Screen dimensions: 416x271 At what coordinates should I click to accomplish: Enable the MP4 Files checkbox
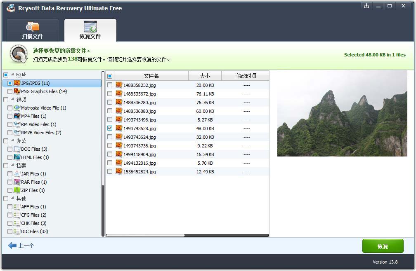tap(10, 116)
